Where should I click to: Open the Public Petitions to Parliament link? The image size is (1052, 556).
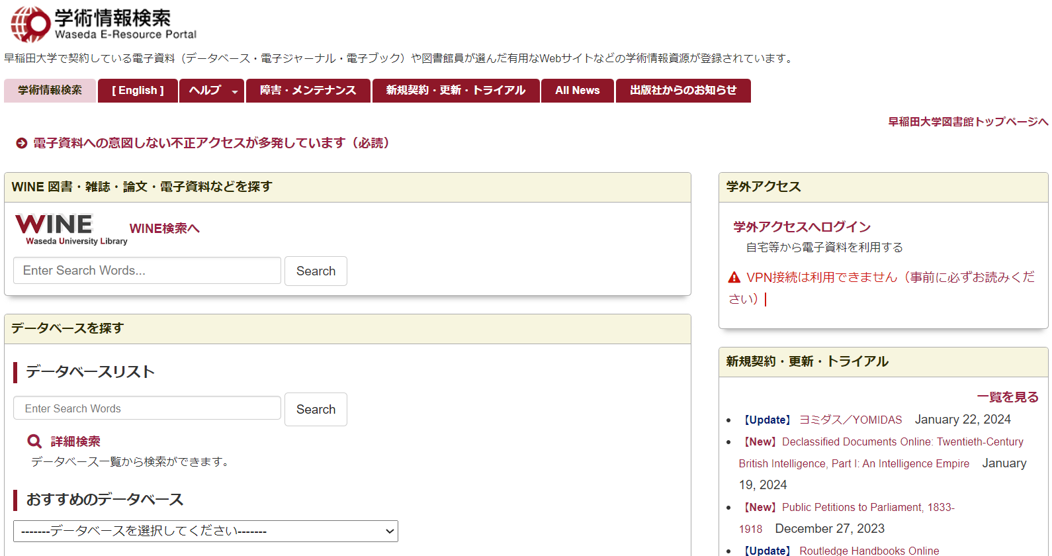tap(847, 518)
